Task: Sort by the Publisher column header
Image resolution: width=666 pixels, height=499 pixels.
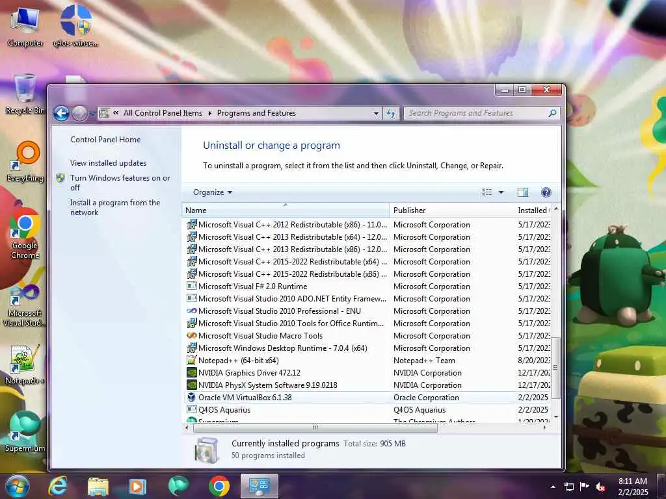Action: pyautogui.click(x=451, y=210)
